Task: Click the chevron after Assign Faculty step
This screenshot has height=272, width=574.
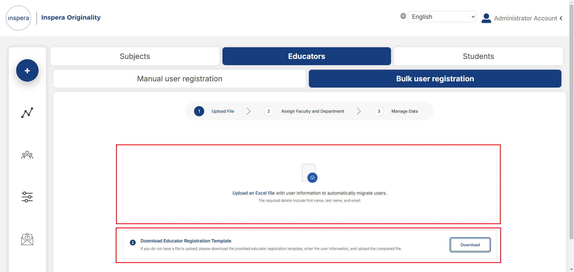Action: (x=359, y=111)
